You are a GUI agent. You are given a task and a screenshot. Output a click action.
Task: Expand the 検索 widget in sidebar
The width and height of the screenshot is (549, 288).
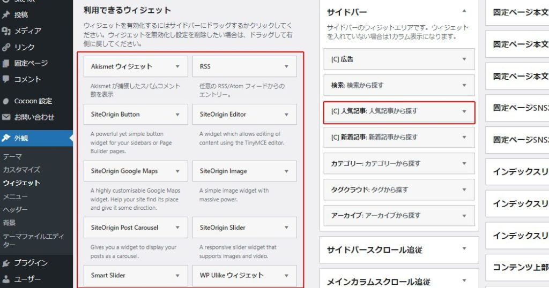coord(464,85)
